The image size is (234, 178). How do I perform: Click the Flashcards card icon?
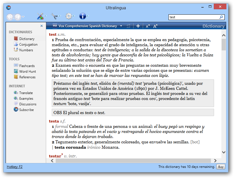click(x=16, y=65)
